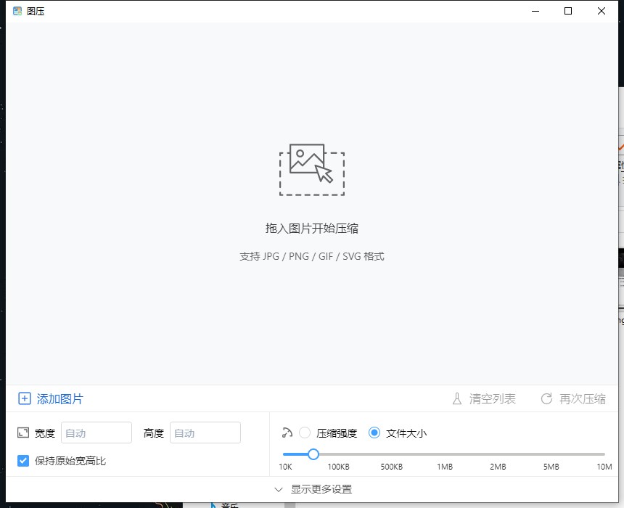Click the plus icon beside 添加图片
The image size is (624, 508).
[25, 398]
